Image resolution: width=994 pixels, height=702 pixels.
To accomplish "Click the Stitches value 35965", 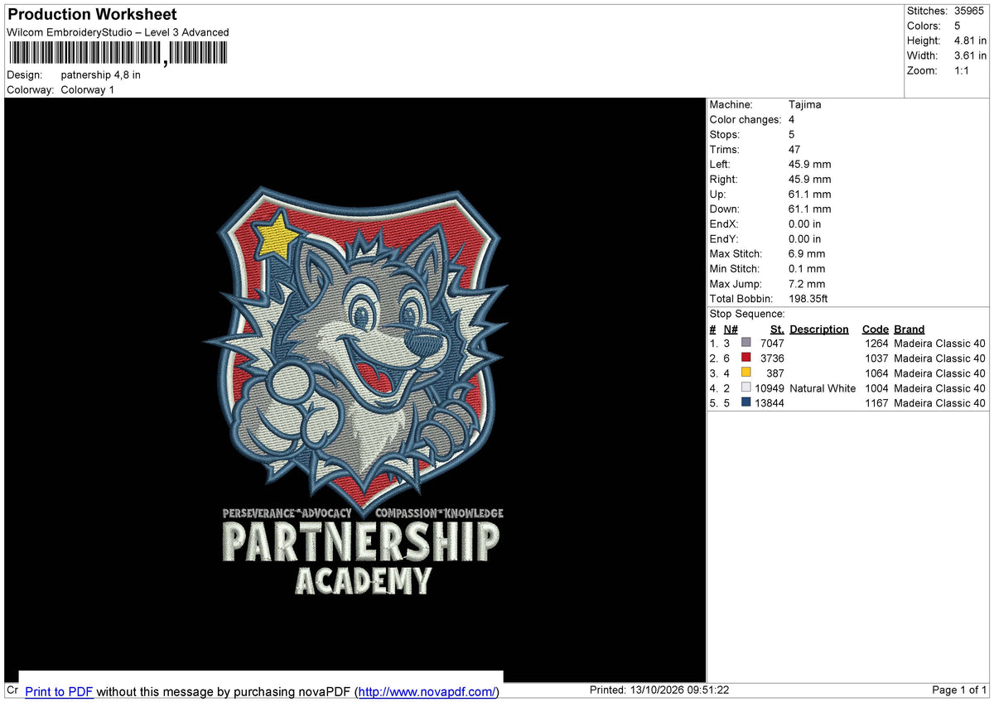I will coord(970,11).
